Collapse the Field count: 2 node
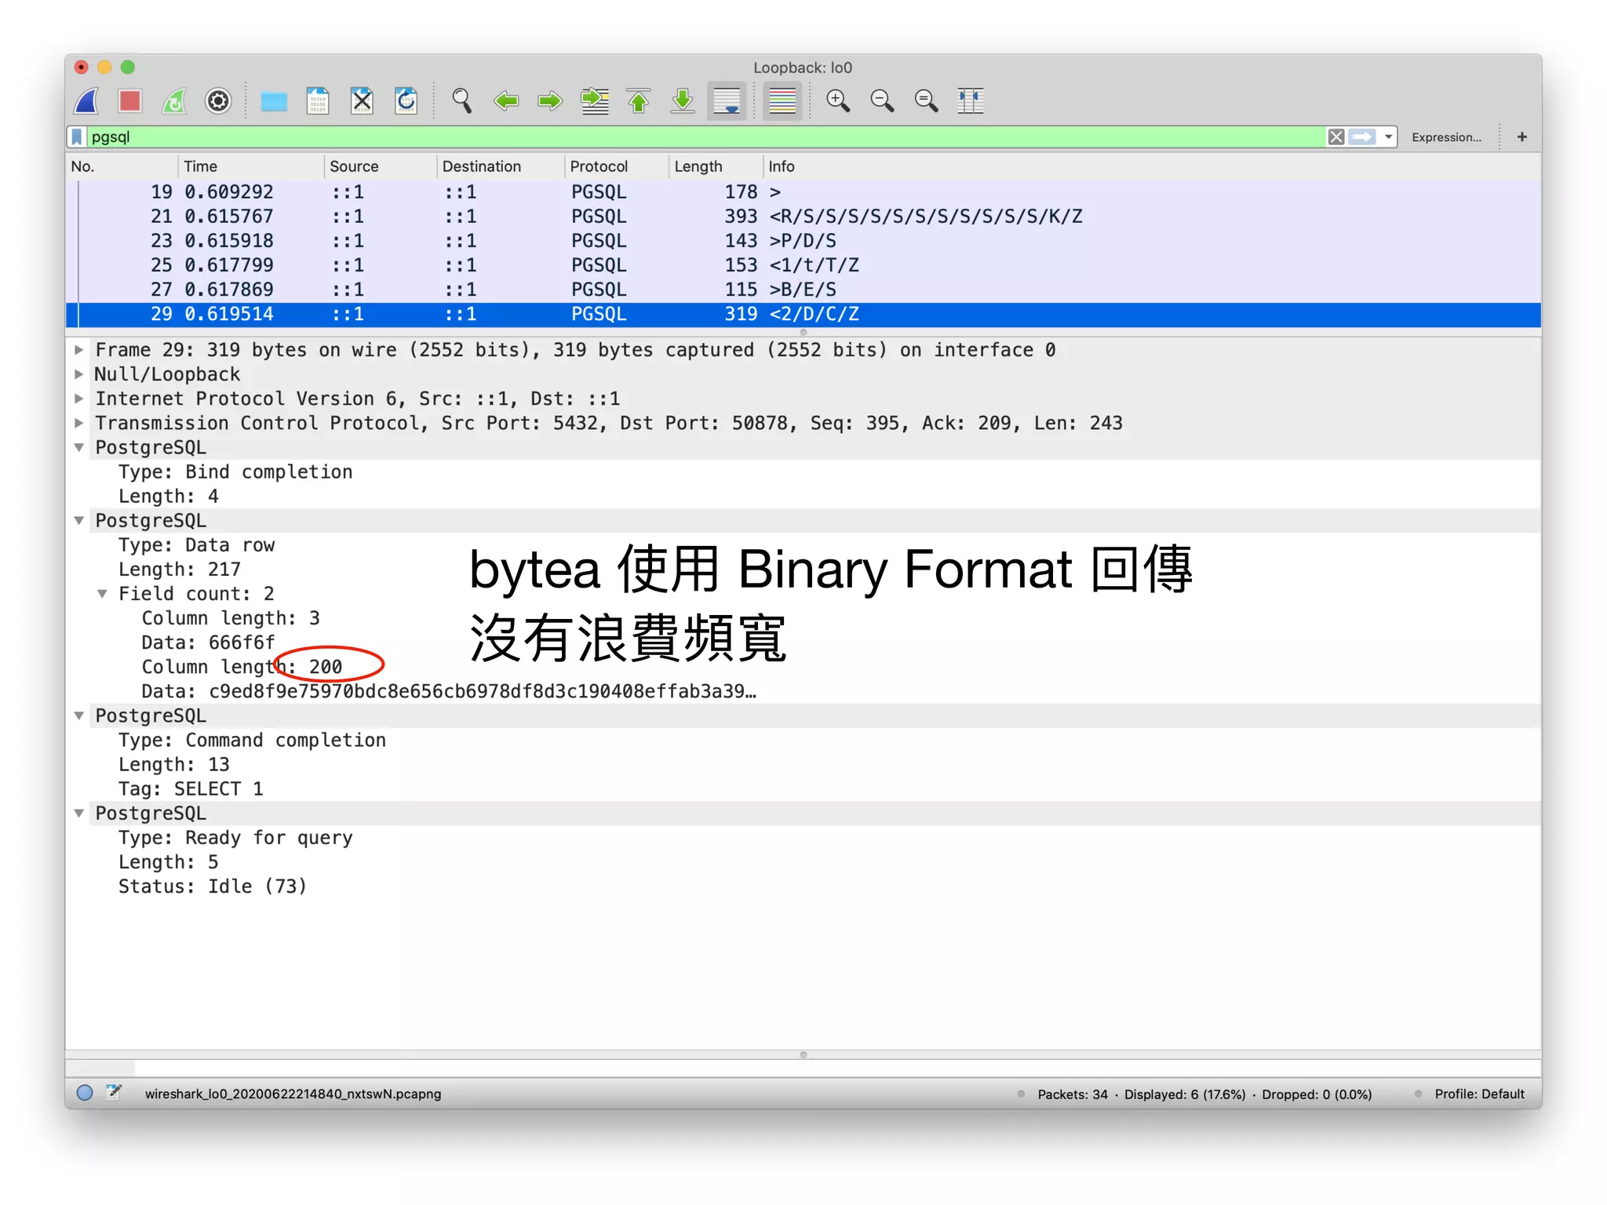The image size is (1607, 1205). [102, 594]
